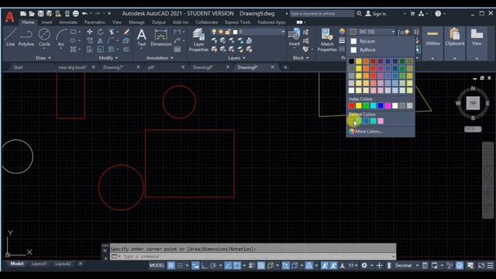Pick the pink recent color swatch
The height and width of the screenshot is (279, 496).
[x=381, y=121]
